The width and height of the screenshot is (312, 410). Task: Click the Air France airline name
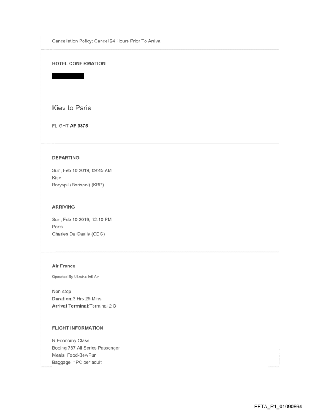(x=63, y=266)
